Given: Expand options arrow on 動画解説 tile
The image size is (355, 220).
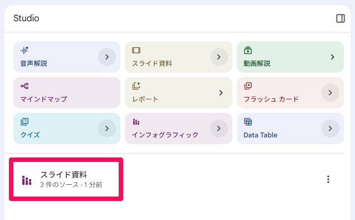Looking at the screenshot, I should (x=332, y=57).
